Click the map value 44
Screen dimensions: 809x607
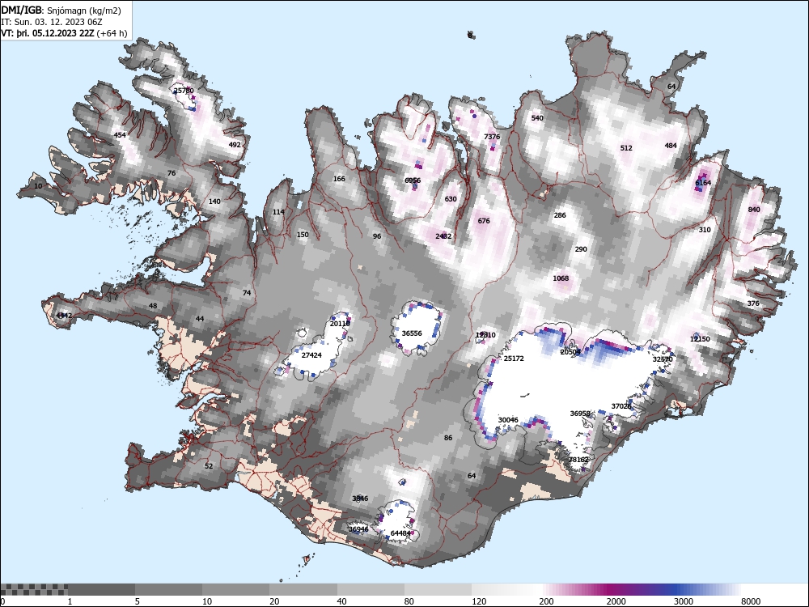[200, 319]
